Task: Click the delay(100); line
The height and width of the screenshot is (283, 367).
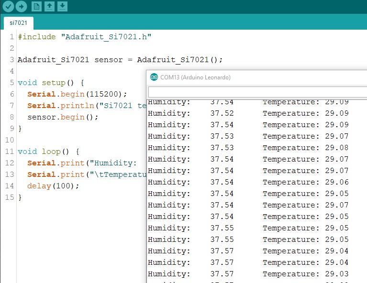Action: point(53,185)
